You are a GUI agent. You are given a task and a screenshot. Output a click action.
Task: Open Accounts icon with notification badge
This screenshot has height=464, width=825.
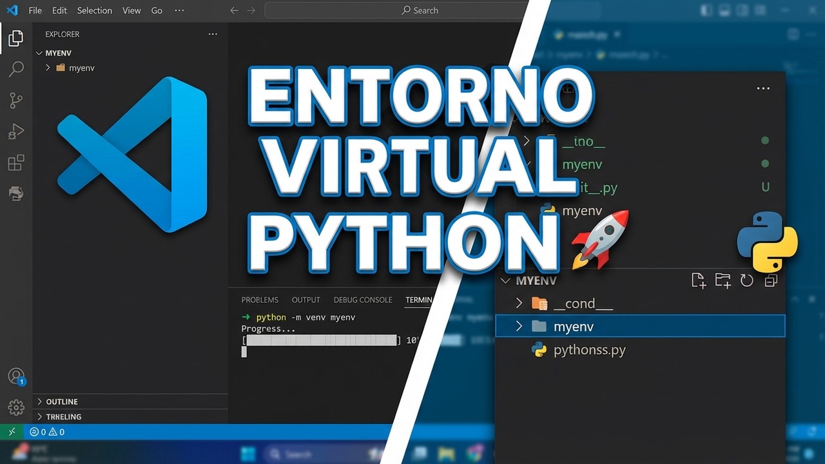[x=16, y=376]
